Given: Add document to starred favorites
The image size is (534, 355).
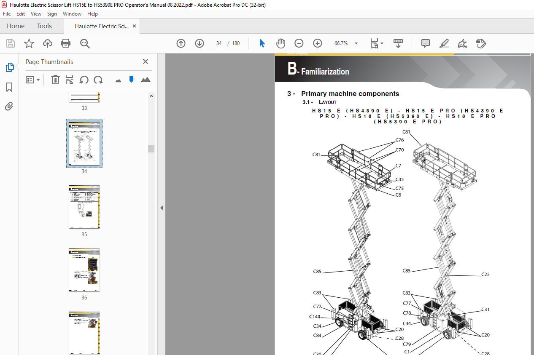Looking at the screenshot, I should pos(29,43).
